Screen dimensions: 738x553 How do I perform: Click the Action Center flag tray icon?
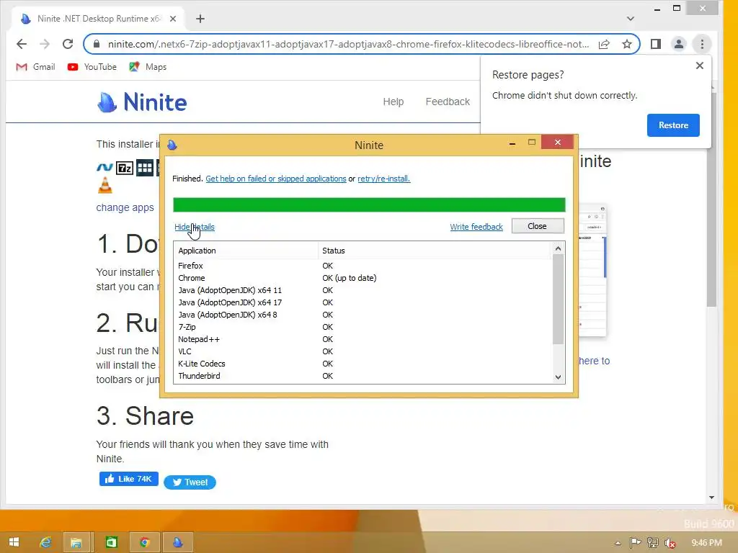coord(635,543)
